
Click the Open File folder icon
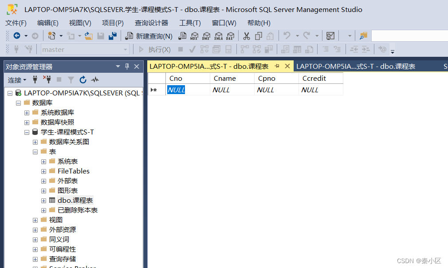click(x=89, y=35)
